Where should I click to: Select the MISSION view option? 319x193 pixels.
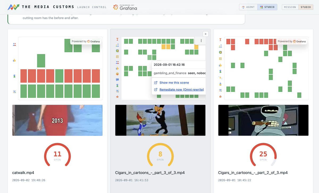point(290,7)
